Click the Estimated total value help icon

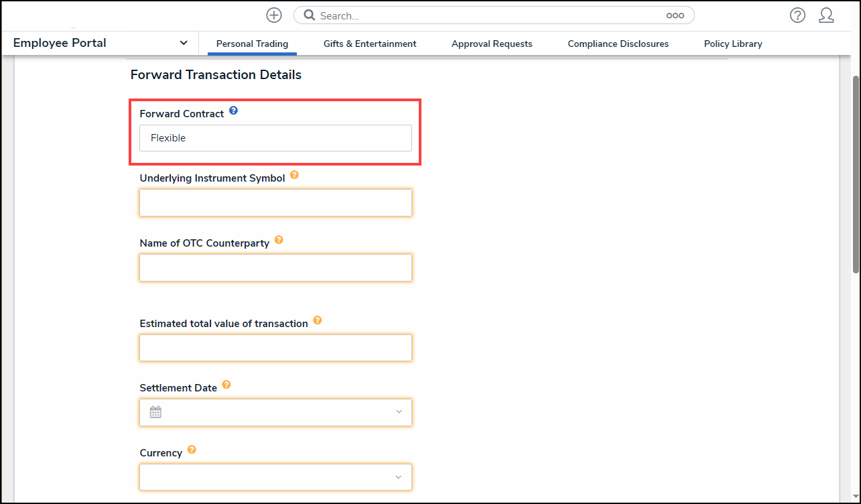[318, 320]
